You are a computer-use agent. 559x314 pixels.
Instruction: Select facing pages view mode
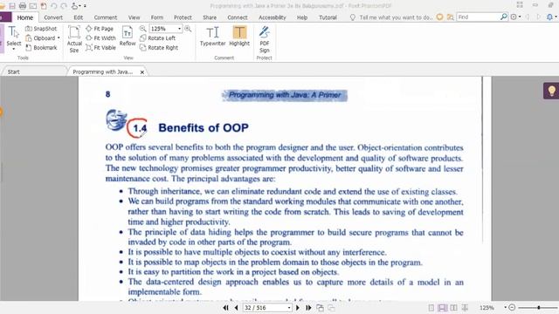(x=453, y=308)
